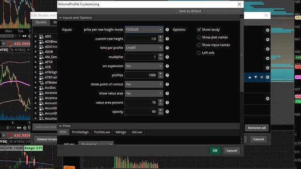Open help for show value area
Screen dimensions: 301x169
(x=167, y=93)
